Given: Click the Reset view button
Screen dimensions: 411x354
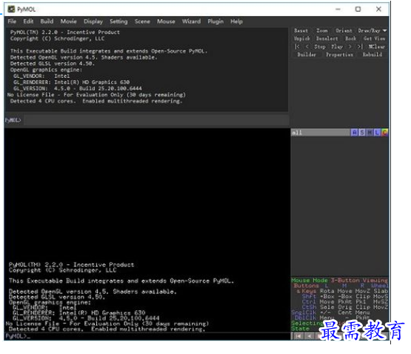Looking at the screenshot, I should point(301,30).
